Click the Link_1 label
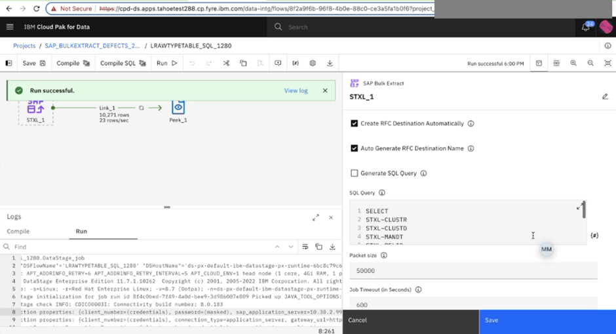The image size is (616, 334). (107, 108)
